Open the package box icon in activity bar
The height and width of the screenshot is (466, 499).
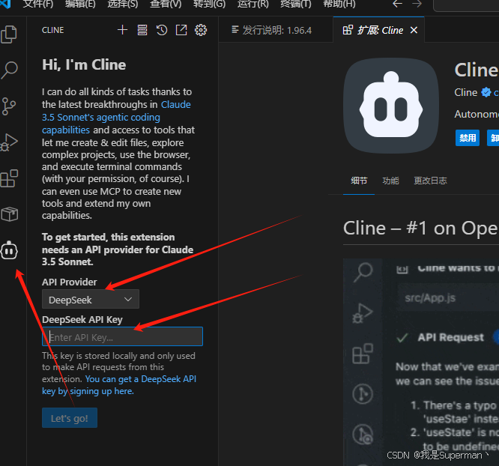(x=10, y=214)
